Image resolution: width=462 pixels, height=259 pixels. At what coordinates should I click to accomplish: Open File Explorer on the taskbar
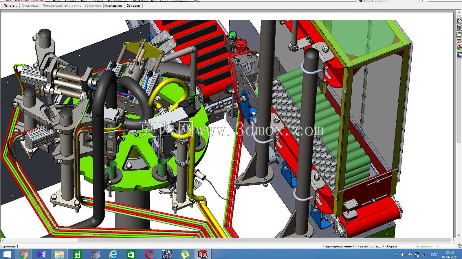59,254
